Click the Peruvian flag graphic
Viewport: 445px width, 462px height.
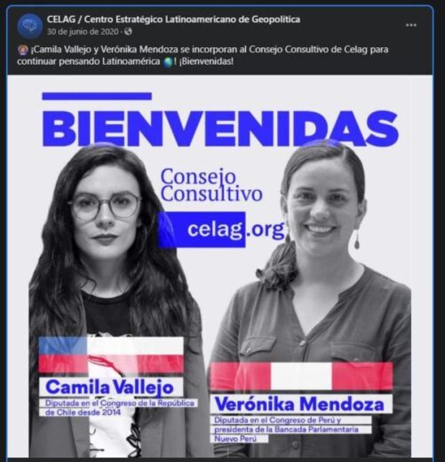[301, 376]
